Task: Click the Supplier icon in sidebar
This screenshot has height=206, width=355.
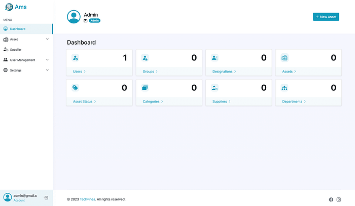Action: [6, 49]
